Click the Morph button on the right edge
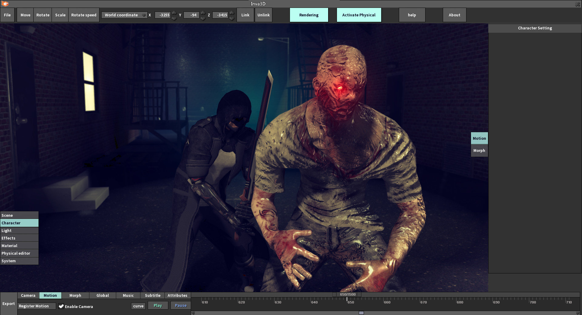Viewport: 582px width, 315px height. (479, 150)
